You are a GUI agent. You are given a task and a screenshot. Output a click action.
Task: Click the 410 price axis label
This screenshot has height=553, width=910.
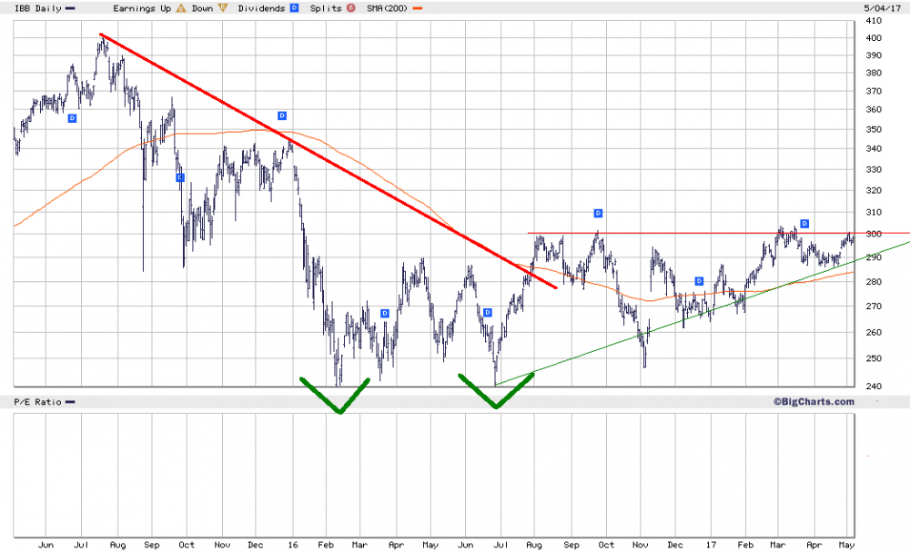pos(874,20)
